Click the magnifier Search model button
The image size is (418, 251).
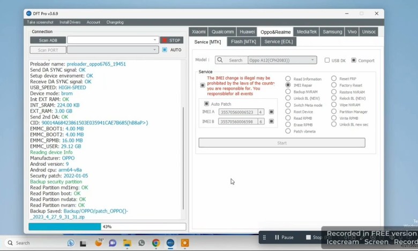[x=230, y=60]
